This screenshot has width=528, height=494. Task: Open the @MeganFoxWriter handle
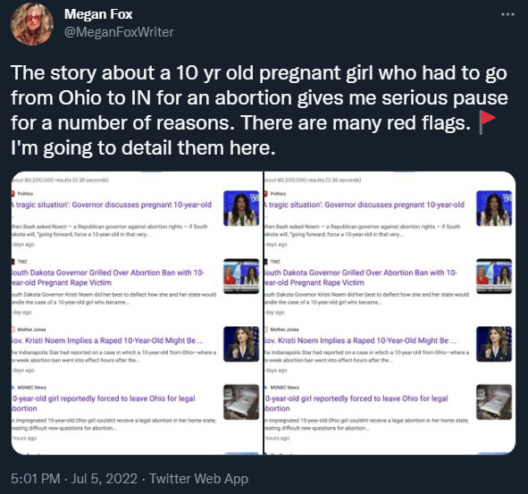coord(119,32)
